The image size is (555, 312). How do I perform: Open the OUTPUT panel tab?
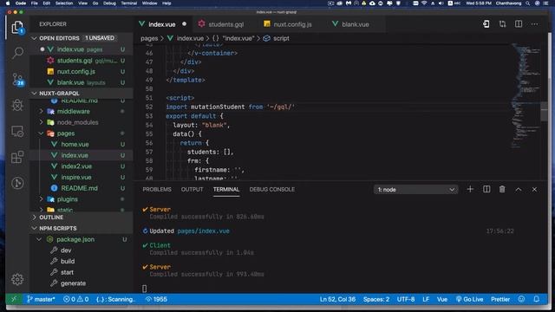193,190
